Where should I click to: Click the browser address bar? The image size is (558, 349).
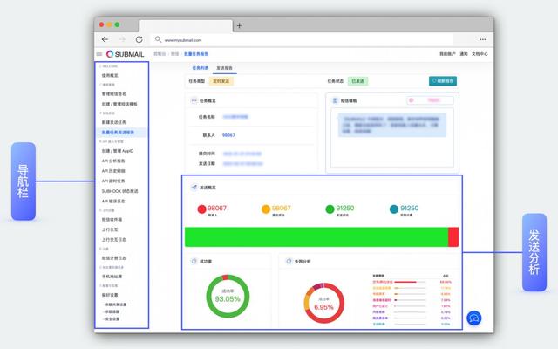tap(305, 39)
